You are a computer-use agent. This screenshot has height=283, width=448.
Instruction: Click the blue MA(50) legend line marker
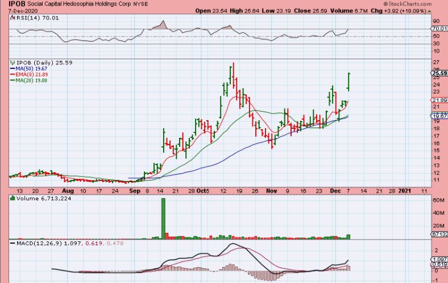13,69
